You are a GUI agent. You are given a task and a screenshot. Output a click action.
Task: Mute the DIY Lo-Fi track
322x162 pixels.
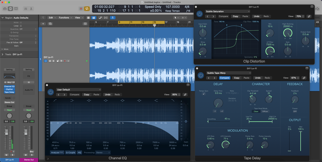coord(50,61)
